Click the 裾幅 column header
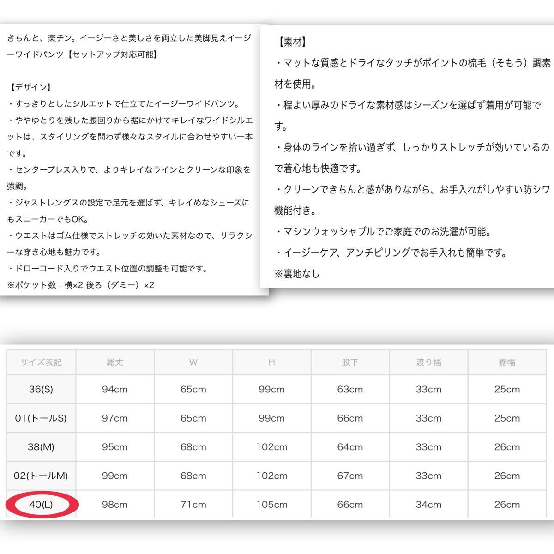 (x=507, y=362)
